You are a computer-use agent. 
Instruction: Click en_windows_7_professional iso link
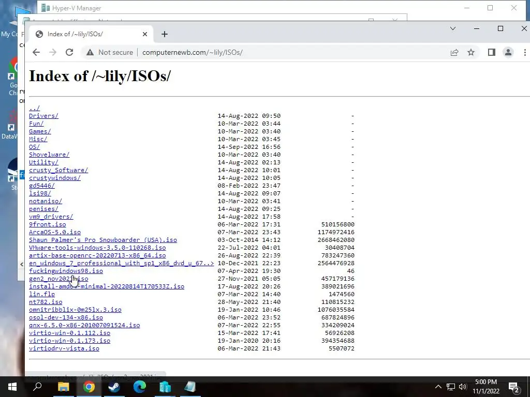(121, 263)
